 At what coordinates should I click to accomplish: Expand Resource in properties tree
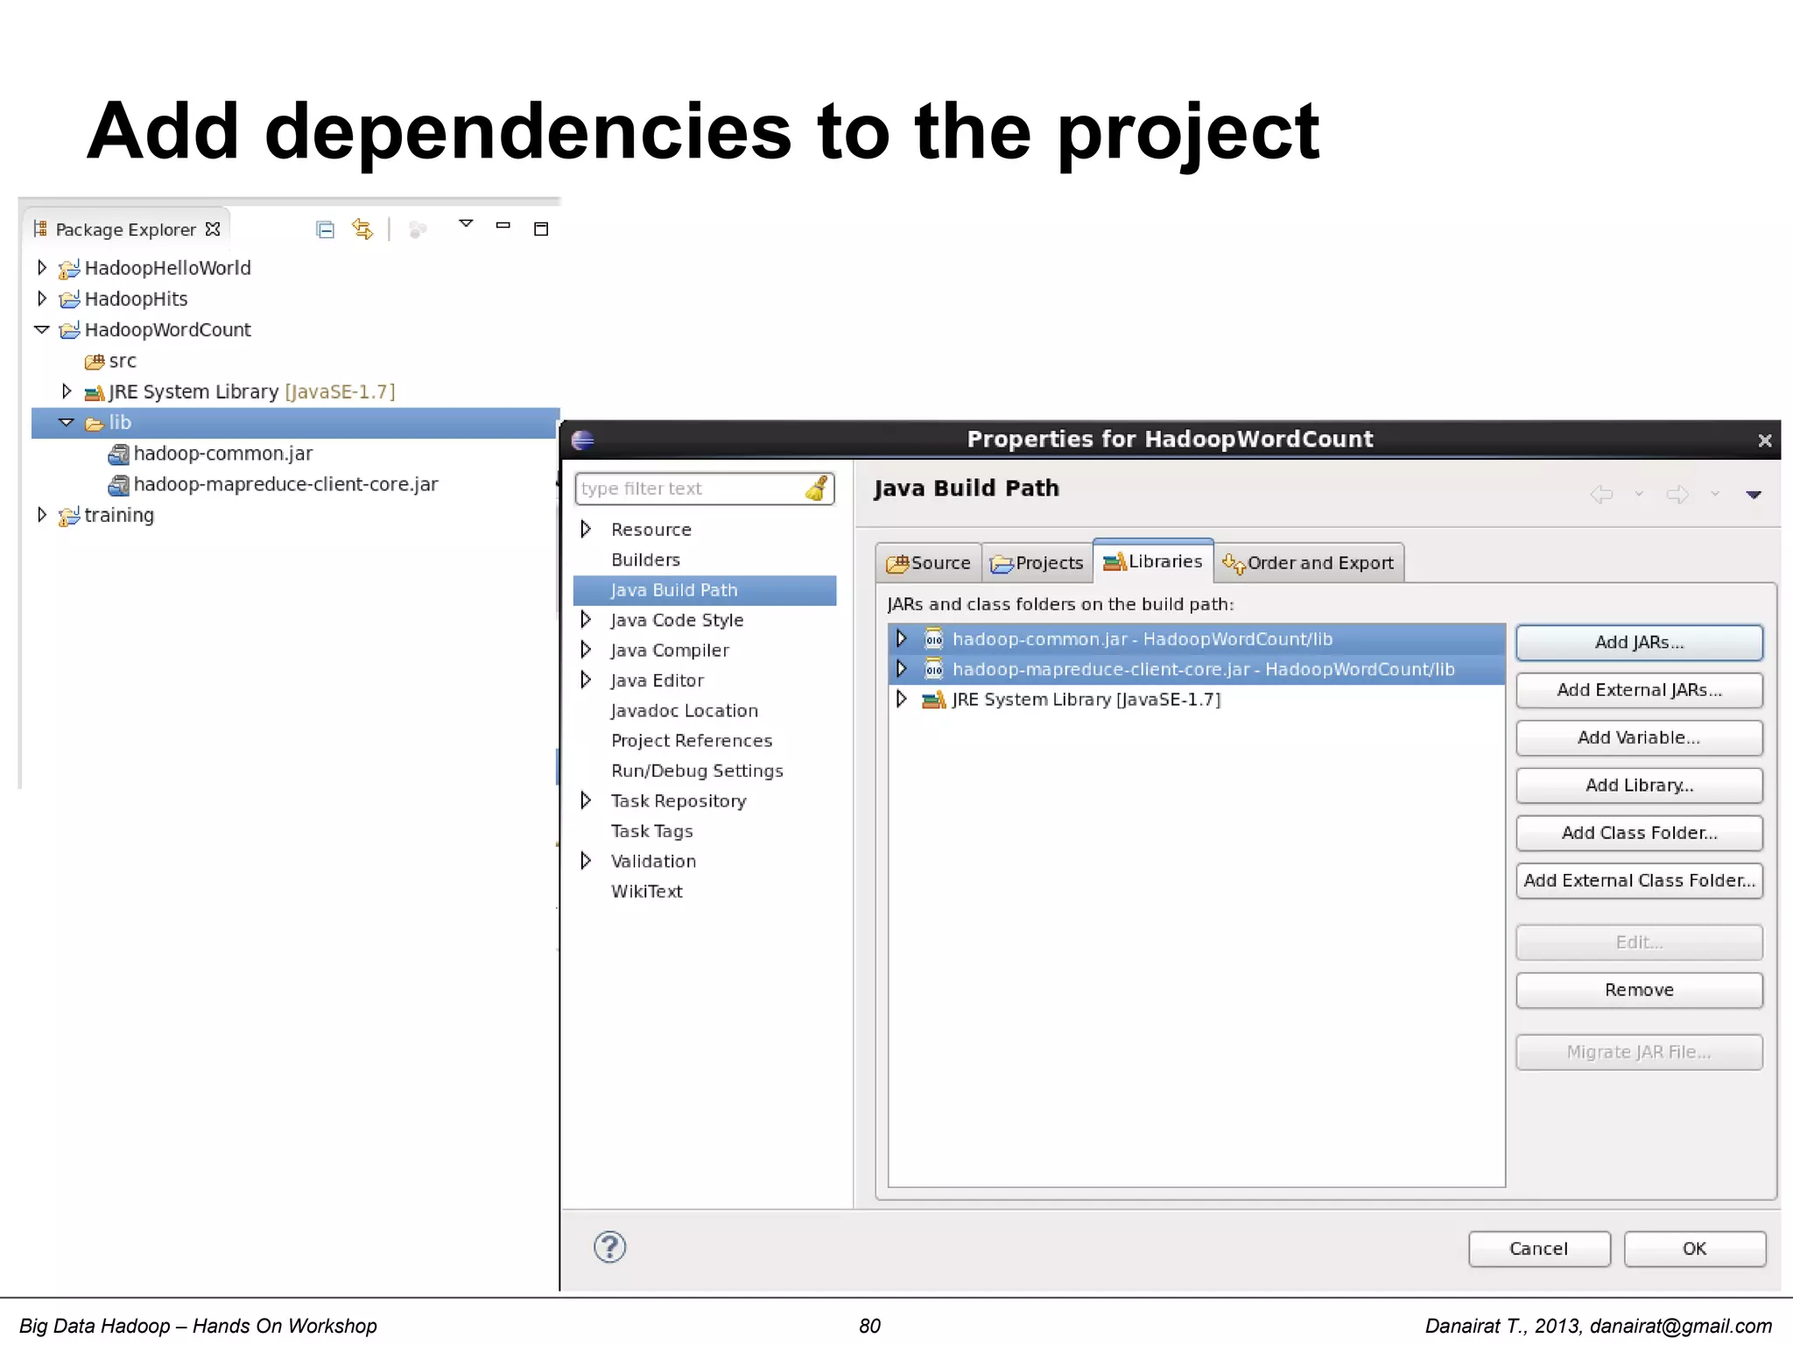click(586, 529)
